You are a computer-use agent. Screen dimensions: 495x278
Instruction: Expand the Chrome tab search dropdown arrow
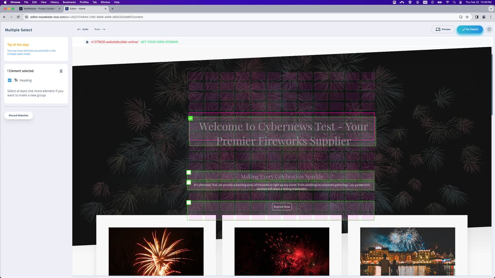491,9
